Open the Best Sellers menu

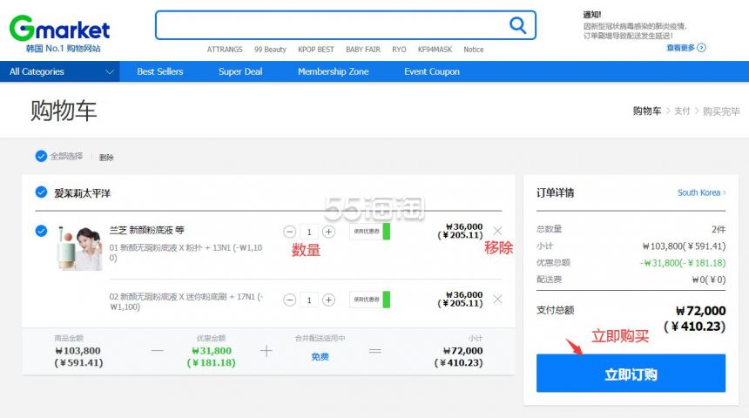[x=160, y=71]
